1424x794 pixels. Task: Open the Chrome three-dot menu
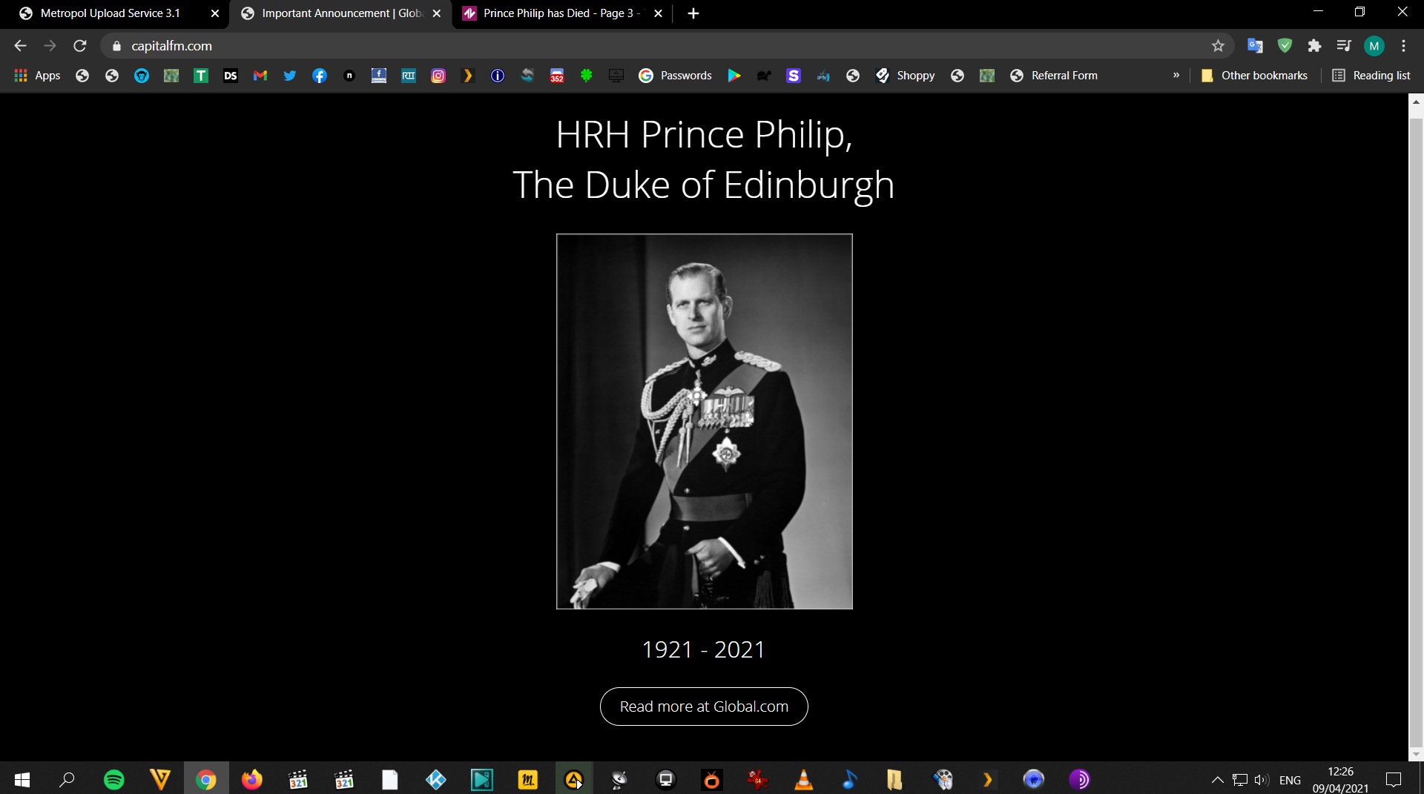tap(1403, 46)
